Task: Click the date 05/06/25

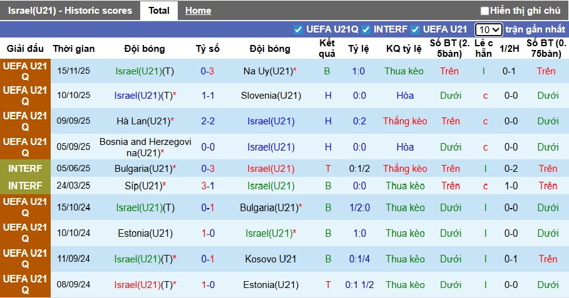Action: [x=73, y=169]
